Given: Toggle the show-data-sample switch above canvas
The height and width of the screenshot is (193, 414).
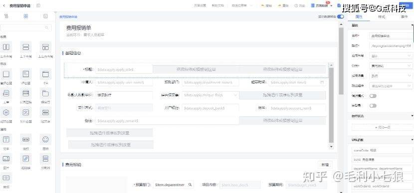Looking at the screenshot, I should pos(341,16).
